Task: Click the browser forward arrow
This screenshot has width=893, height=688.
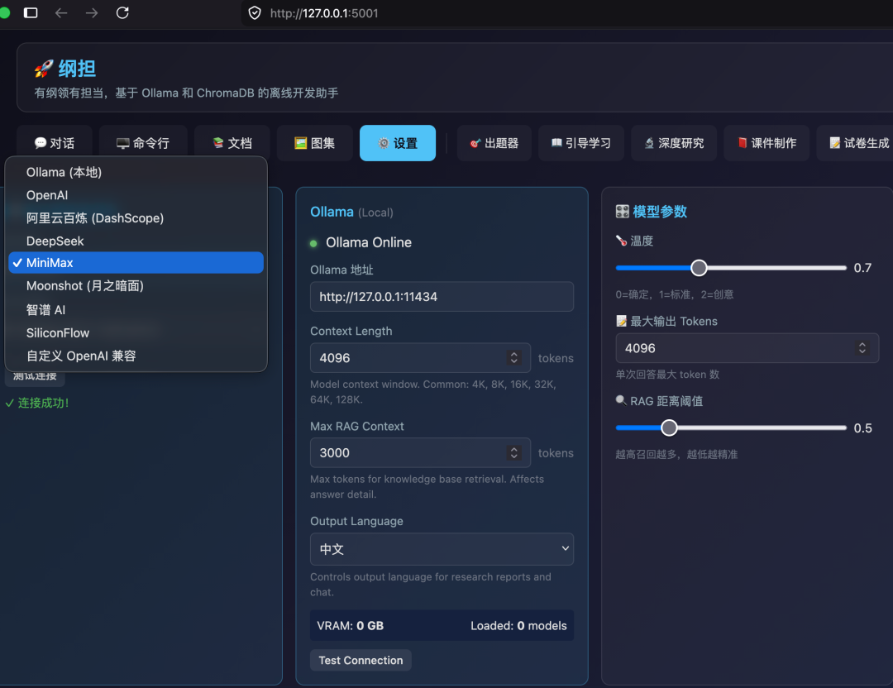Action: (x=92, y=12)
